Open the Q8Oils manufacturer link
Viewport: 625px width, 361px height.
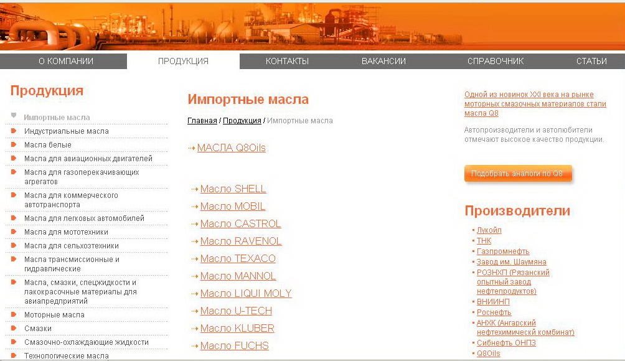click(x=488, y=354)
